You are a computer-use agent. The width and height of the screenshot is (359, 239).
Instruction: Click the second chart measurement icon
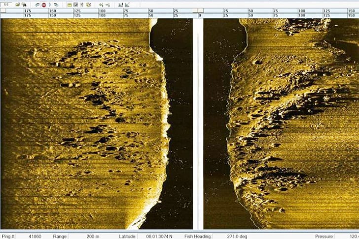tap(127, 4)
